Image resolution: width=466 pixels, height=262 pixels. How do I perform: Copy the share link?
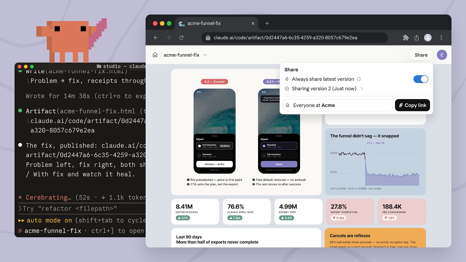(412, 105)
